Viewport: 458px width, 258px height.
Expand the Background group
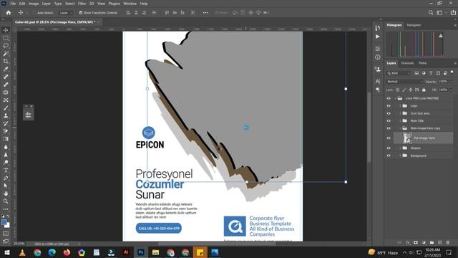[x=400, y=156]
